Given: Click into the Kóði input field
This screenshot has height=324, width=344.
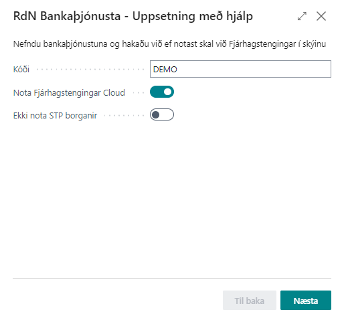Looking at the screenshot, I should (x=240, y=69).
